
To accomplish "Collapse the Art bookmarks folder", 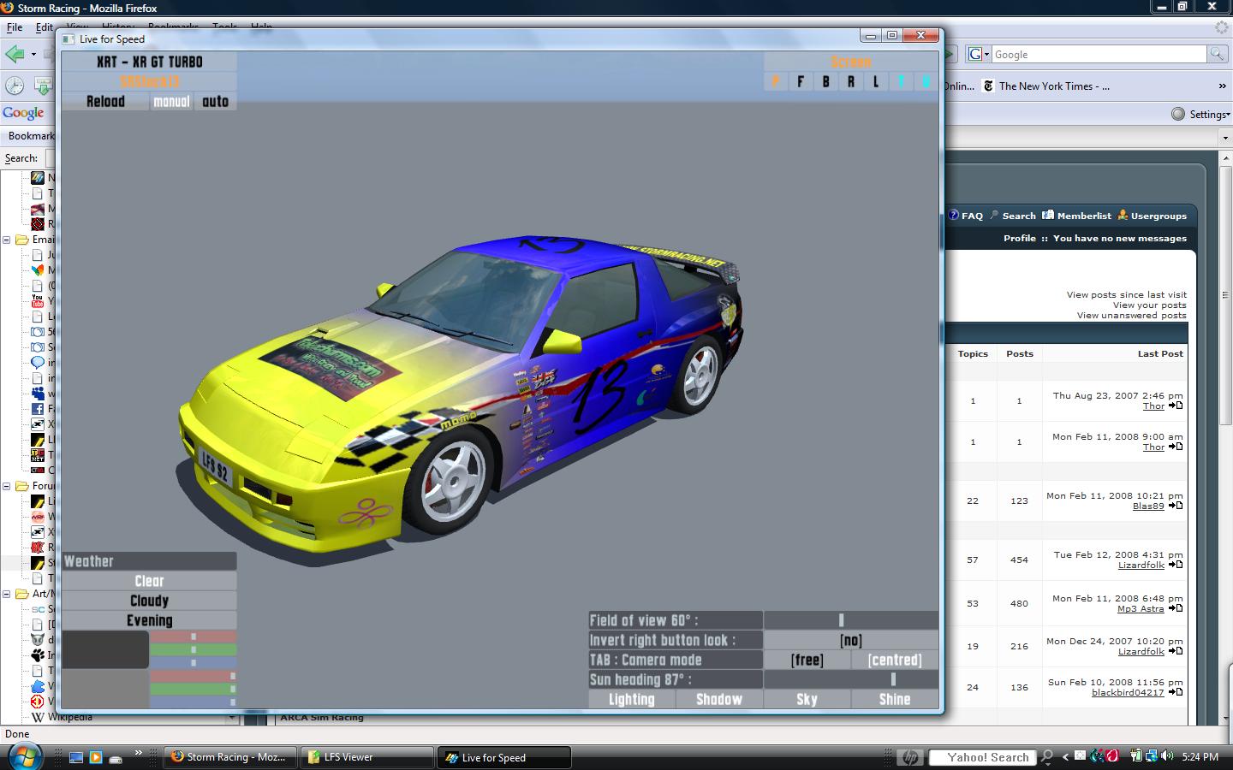I will (7, 594).
